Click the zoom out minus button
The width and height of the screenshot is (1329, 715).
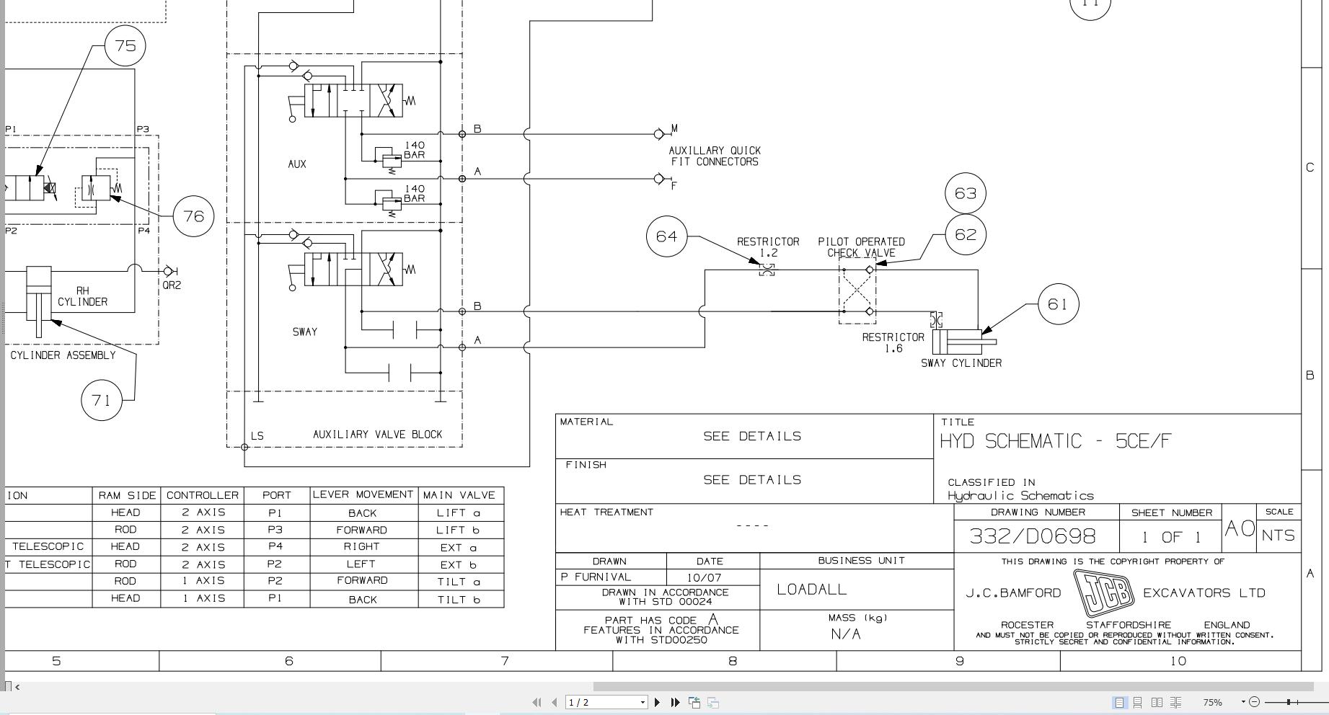1255,702
